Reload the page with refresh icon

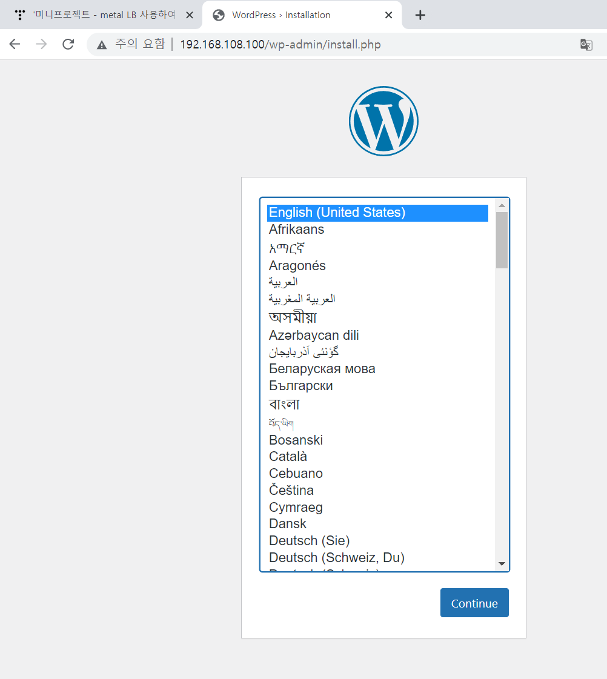(x=68, y=44)
